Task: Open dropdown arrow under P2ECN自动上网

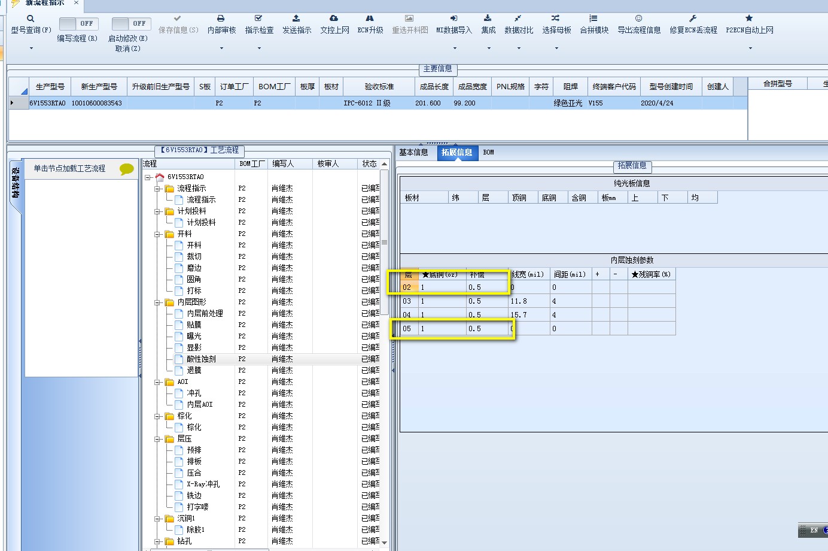Action: (750, 48)
